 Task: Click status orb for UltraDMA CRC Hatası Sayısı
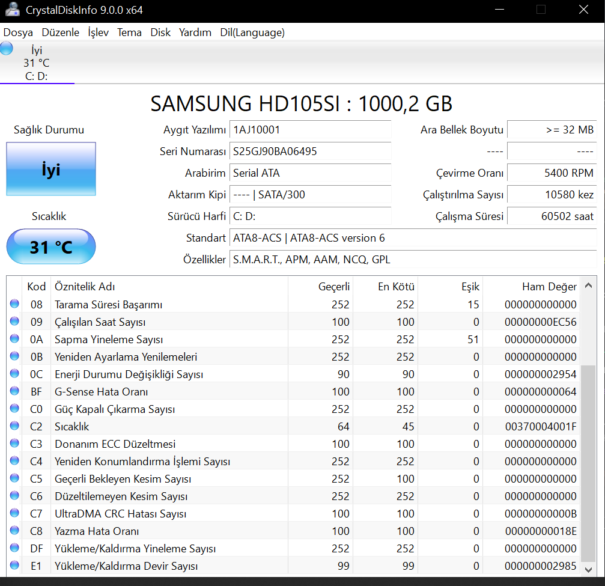(x=14, y=513)
